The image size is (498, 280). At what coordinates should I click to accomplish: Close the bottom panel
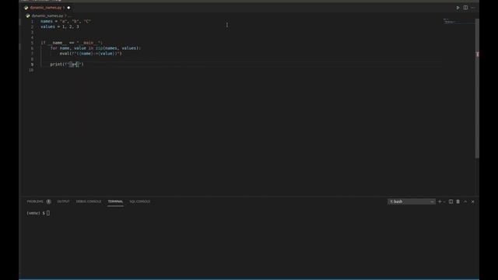pos(472,201)
